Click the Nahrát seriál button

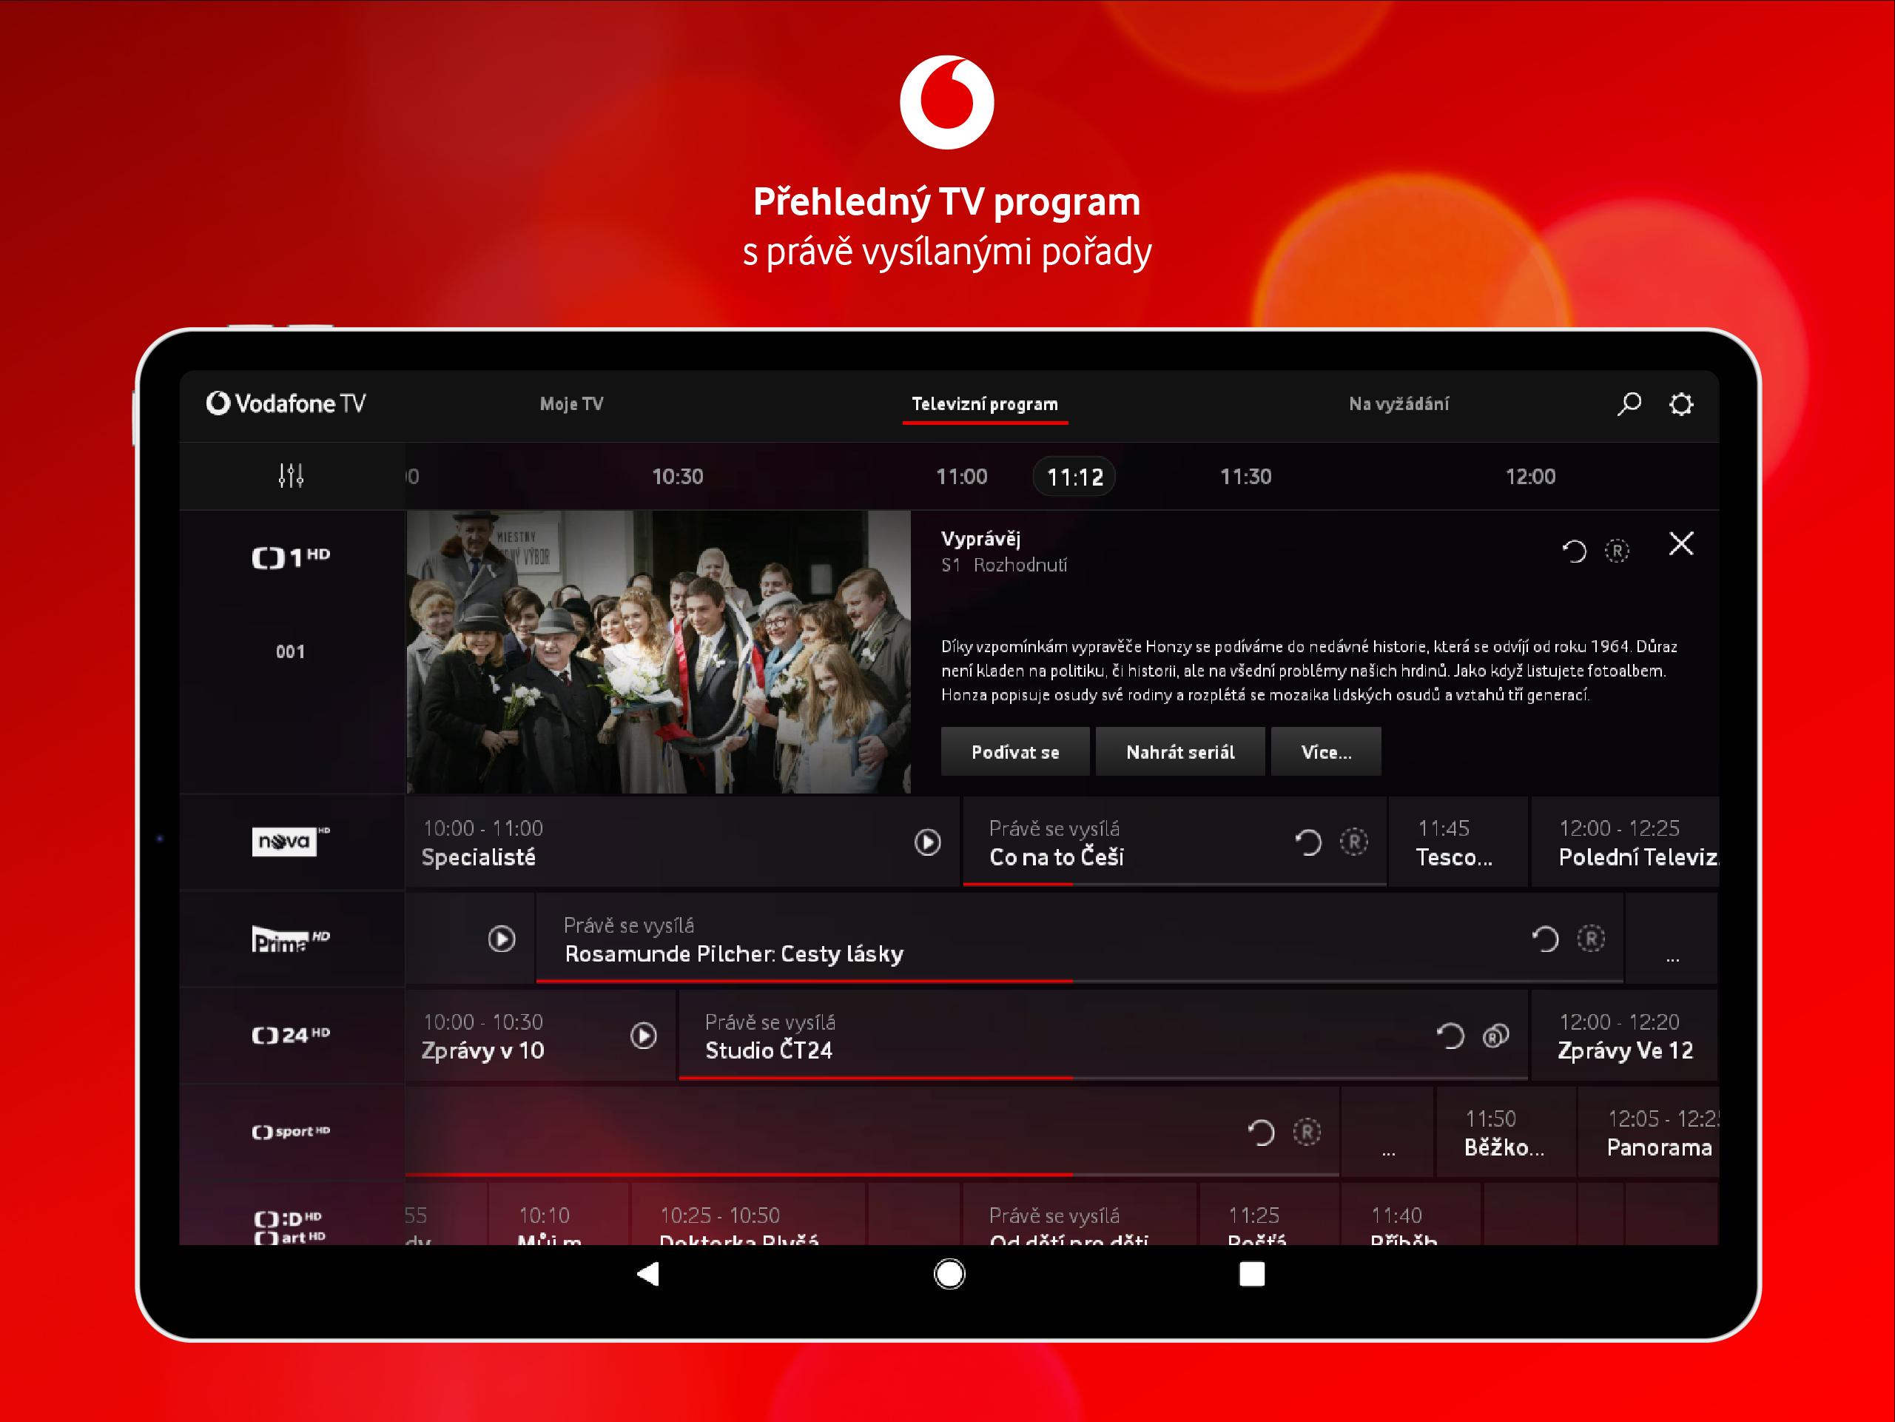[1179, 752]
